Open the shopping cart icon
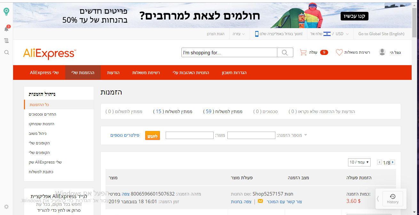This screenshot has width=419, height=215. pos(303,52)
